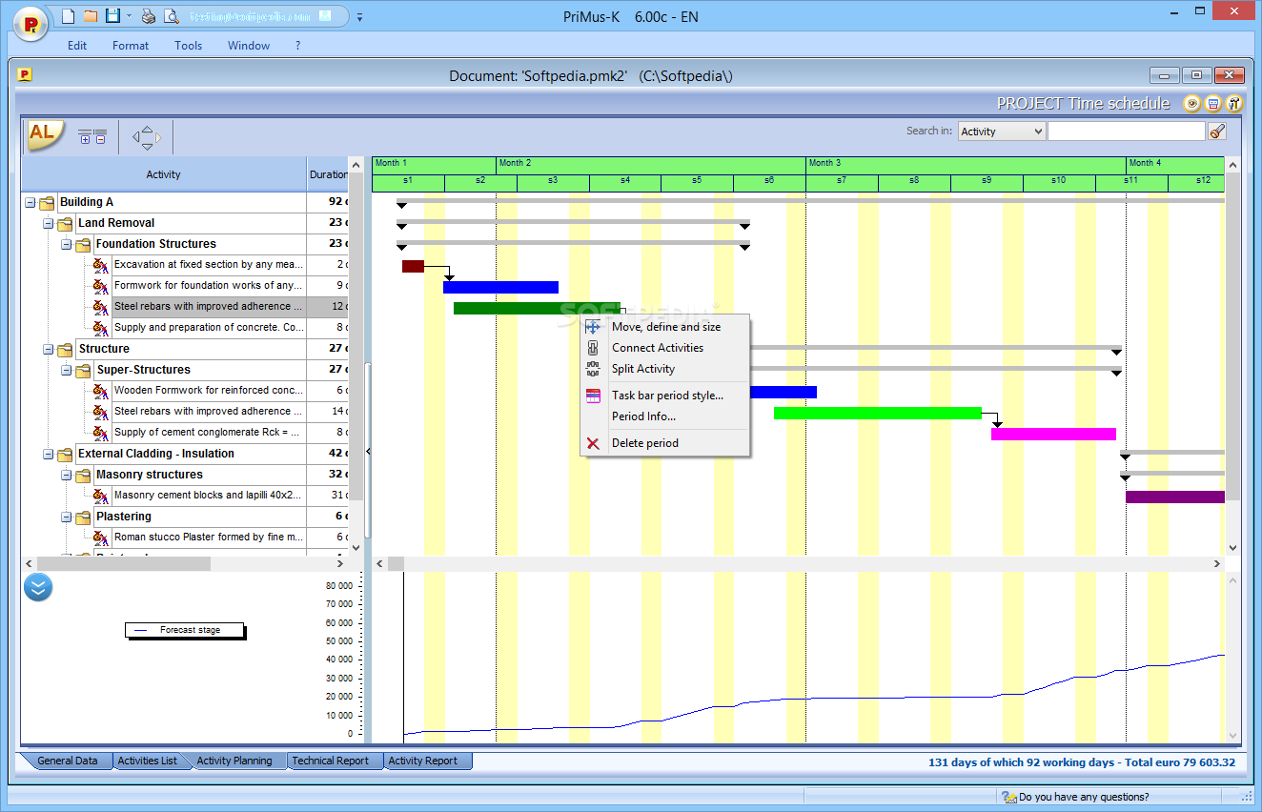Click the Building A folder icon

[x=47, y=203]
